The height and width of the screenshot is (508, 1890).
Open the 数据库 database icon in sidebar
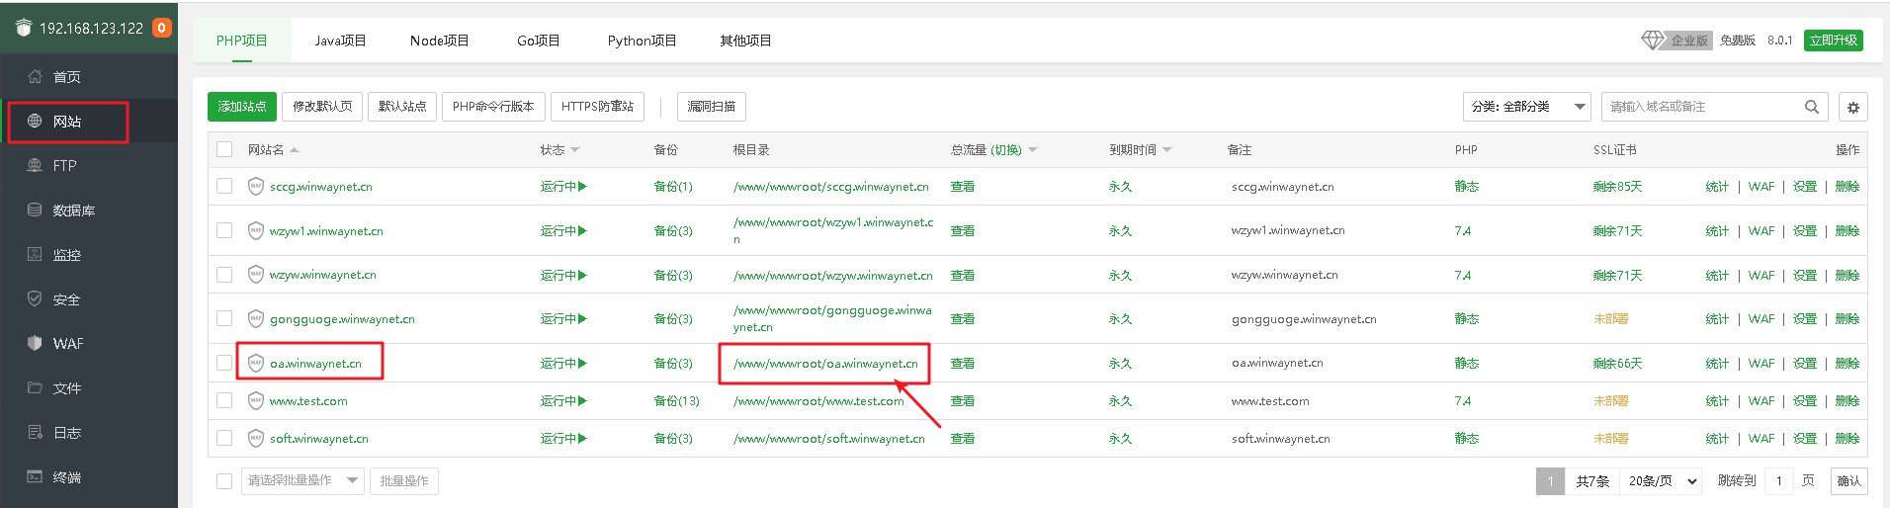[35, 211]
